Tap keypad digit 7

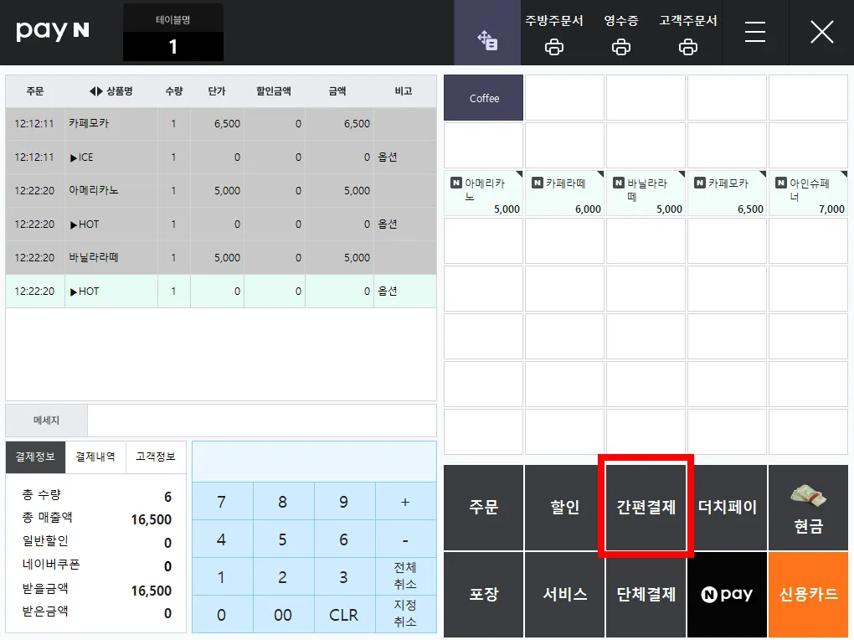coord(222,502)
